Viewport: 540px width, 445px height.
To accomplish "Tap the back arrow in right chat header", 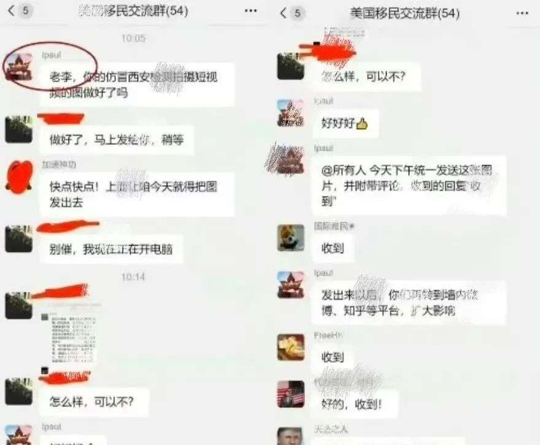I will pyautogui.click(x=283, y=13).
